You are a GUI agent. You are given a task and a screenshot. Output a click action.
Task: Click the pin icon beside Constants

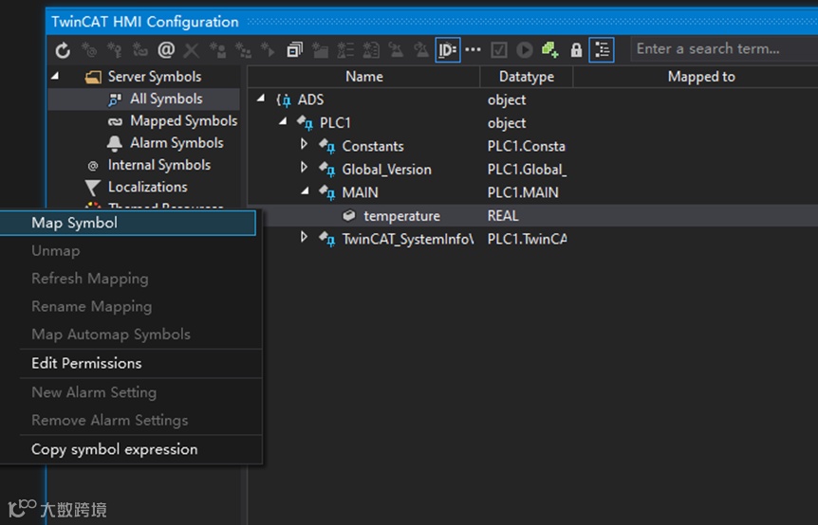[x=327, y=146]
